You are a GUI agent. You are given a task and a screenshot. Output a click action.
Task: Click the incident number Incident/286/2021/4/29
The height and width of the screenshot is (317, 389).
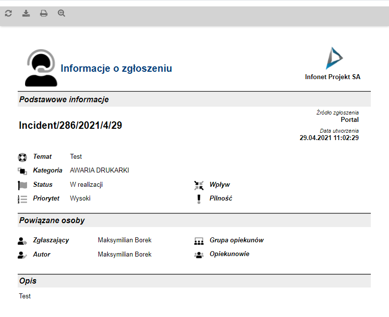click(70, 125)
